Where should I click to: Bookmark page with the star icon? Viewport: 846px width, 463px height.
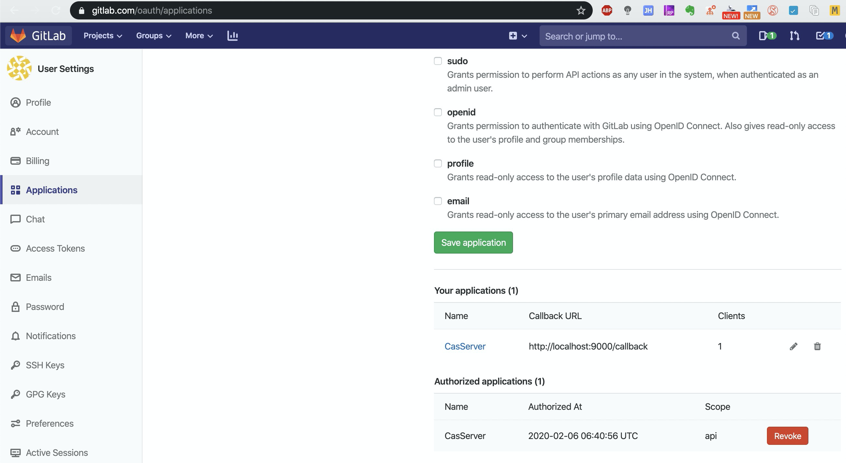[581, 10]
